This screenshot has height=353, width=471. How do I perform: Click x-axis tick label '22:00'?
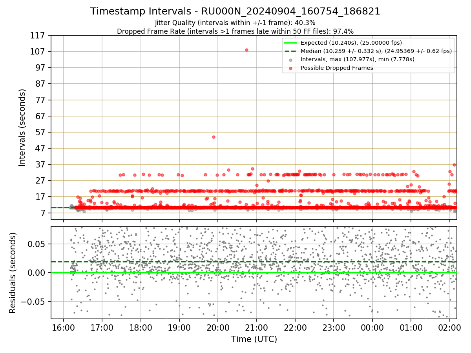295,327
